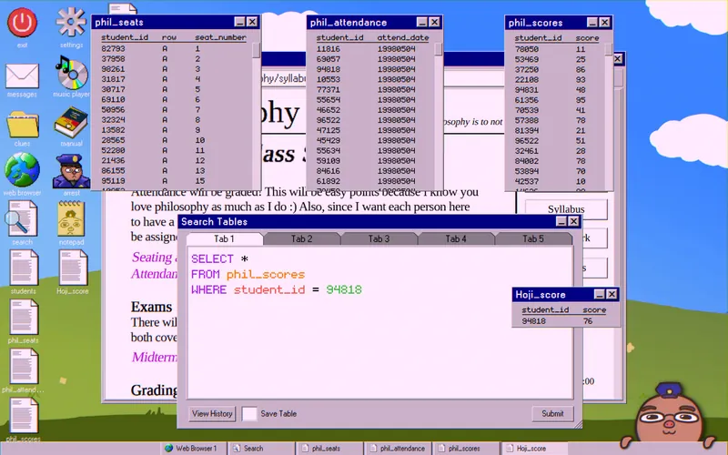Click the View History button

[212, 414]
